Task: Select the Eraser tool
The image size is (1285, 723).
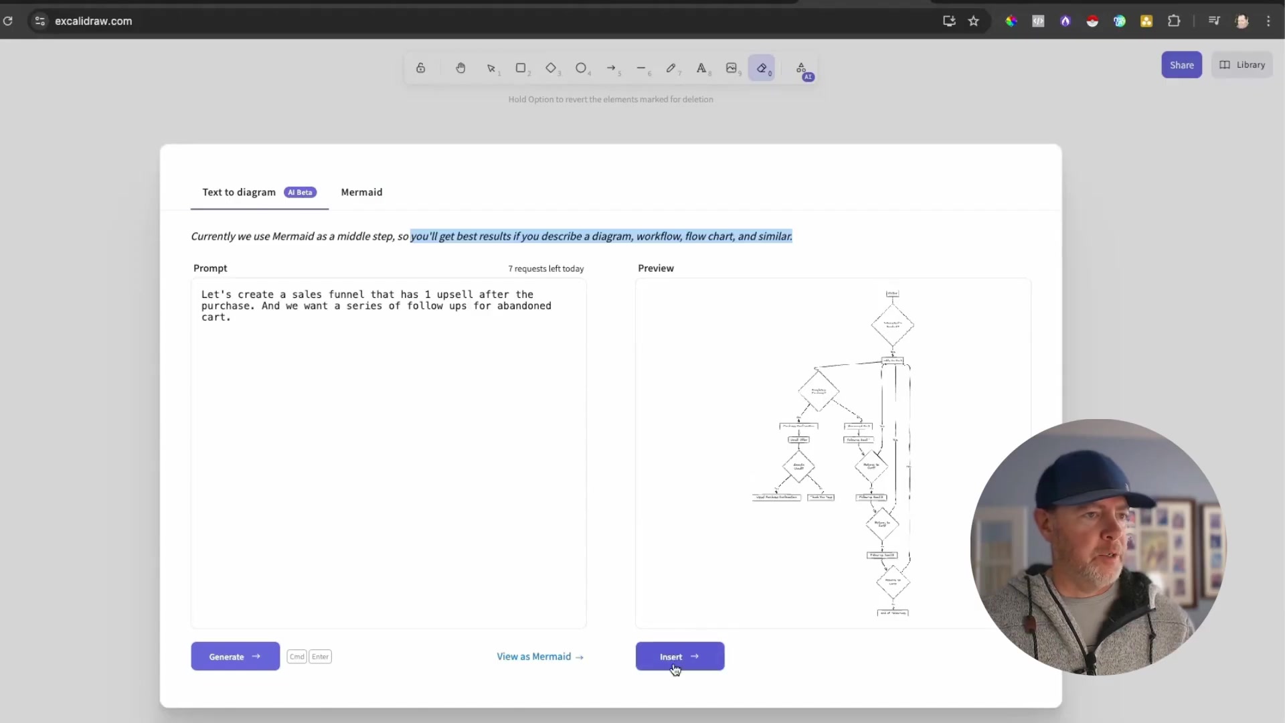Action: 762,68
